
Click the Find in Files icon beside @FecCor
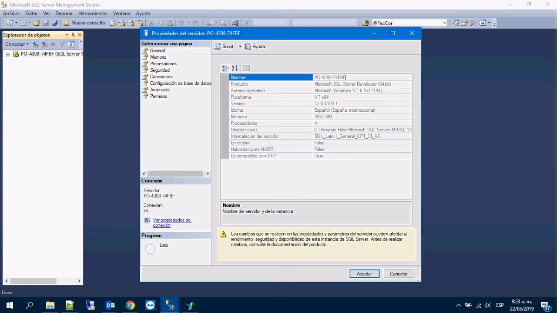365,23
